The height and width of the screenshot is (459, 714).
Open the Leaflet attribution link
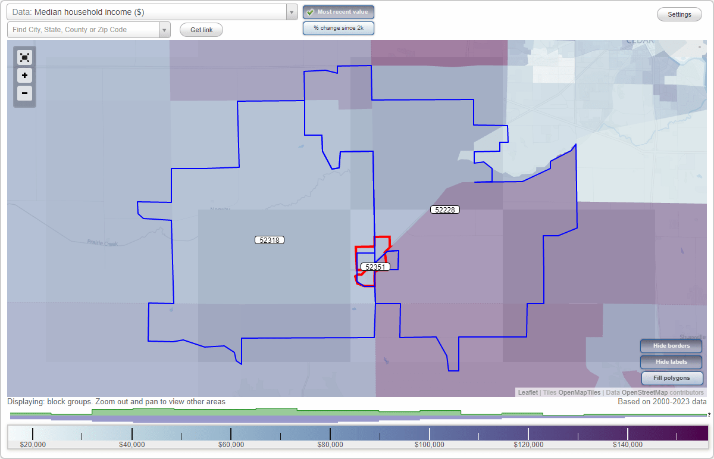point(528,392)
